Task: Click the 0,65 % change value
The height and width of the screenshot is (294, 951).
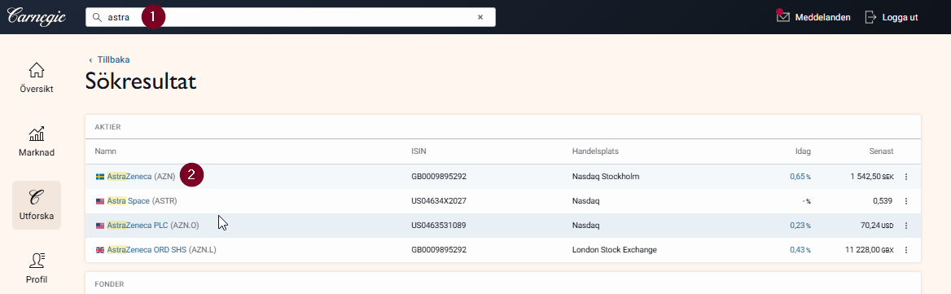Action: (800, 177)
